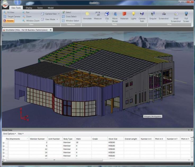The height and width of the screenshot is (167, 195).
Task: Open the Camera Path tool
Action: [x=142, y=14]
